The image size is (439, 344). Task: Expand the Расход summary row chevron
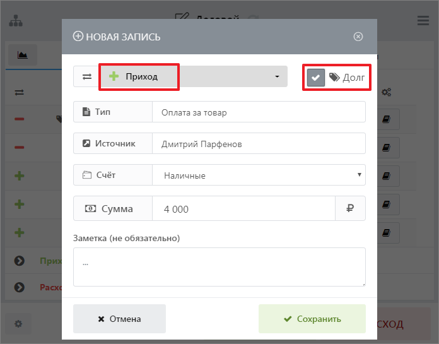(x=19, y=287)
